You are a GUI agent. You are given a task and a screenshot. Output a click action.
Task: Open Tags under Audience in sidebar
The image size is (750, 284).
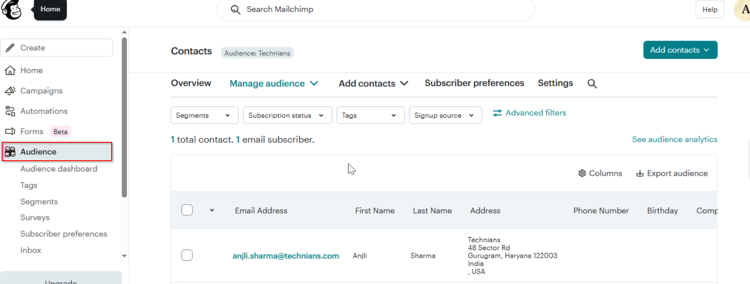[x=29, y=185]
